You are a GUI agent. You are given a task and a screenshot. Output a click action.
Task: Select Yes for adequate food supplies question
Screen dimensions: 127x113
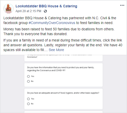point(28,99)
